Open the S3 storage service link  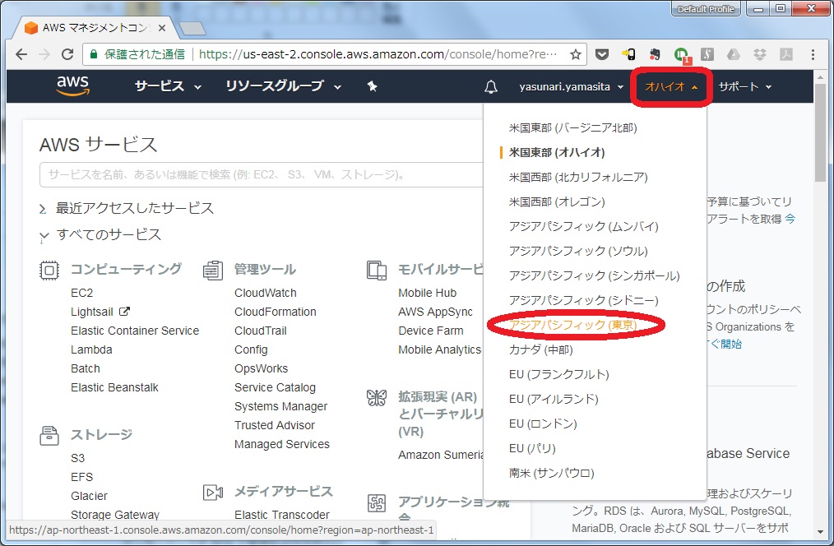point(77,458)
